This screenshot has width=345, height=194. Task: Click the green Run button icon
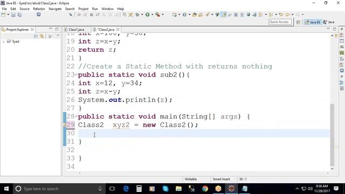click(x=147, y=15)
